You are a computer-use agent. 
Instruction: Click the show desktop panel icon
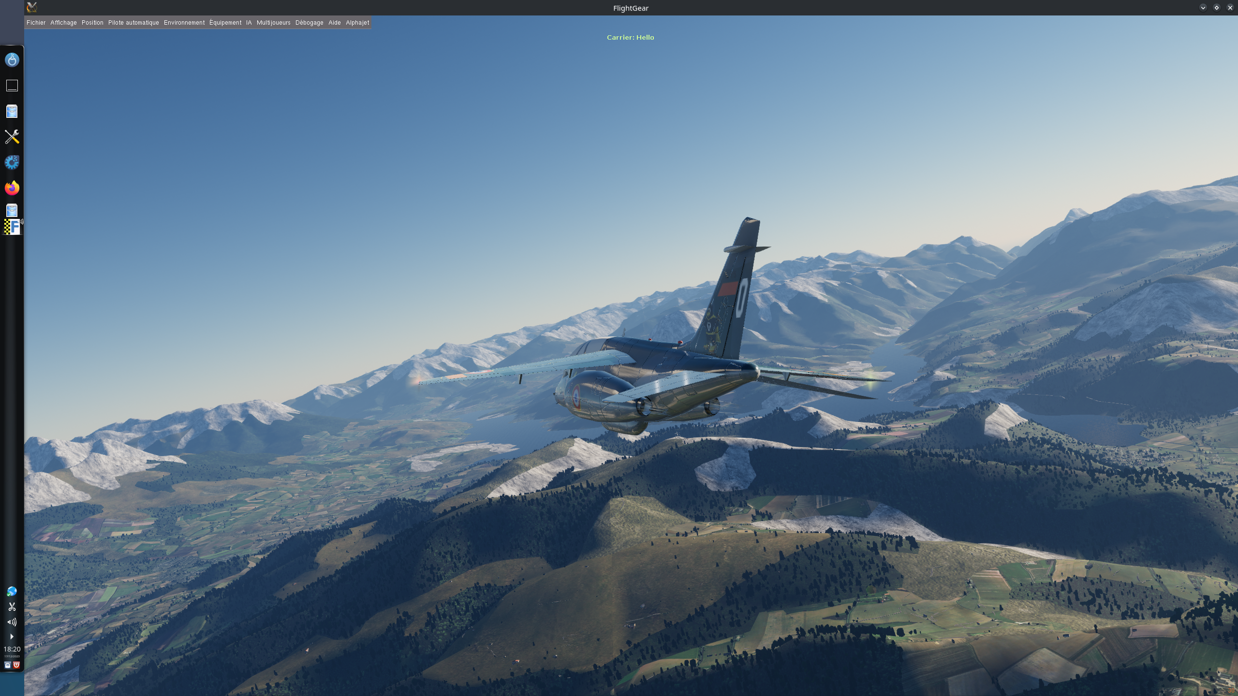[x=12, y=86]
